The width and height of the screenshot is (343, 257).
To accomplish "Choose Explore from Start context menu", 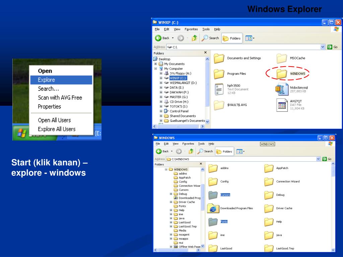I will point(61,80).
